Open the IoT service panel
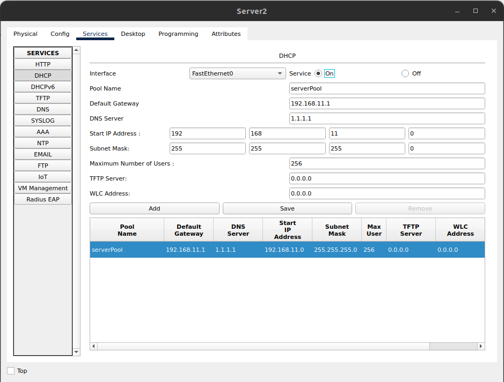The image size is (504, 382). pyautogui.click(x=42, y=176)
